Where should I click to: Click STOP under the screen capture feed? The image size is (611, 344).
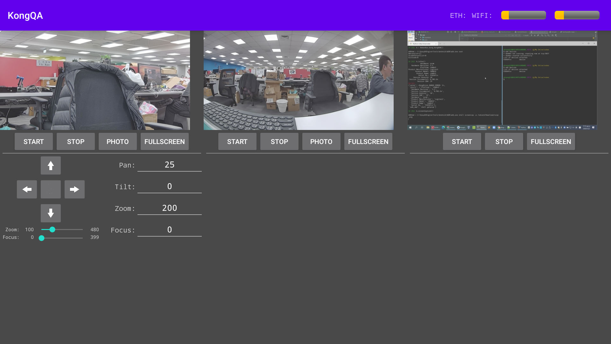[504, 142]
